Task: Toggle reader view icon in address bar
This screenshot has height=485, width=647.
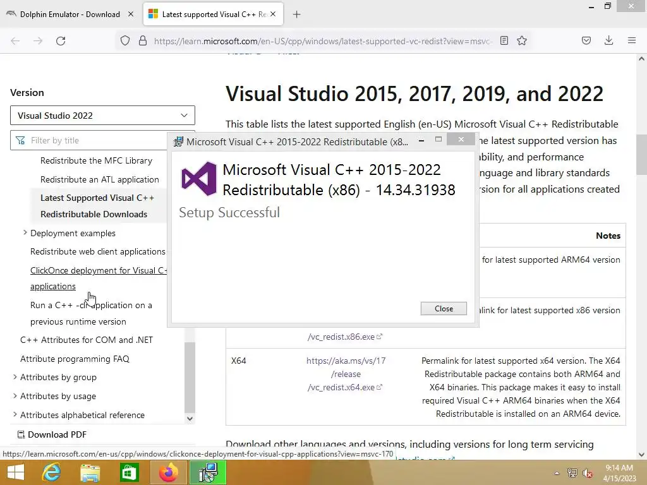Action: pos(504,40)
